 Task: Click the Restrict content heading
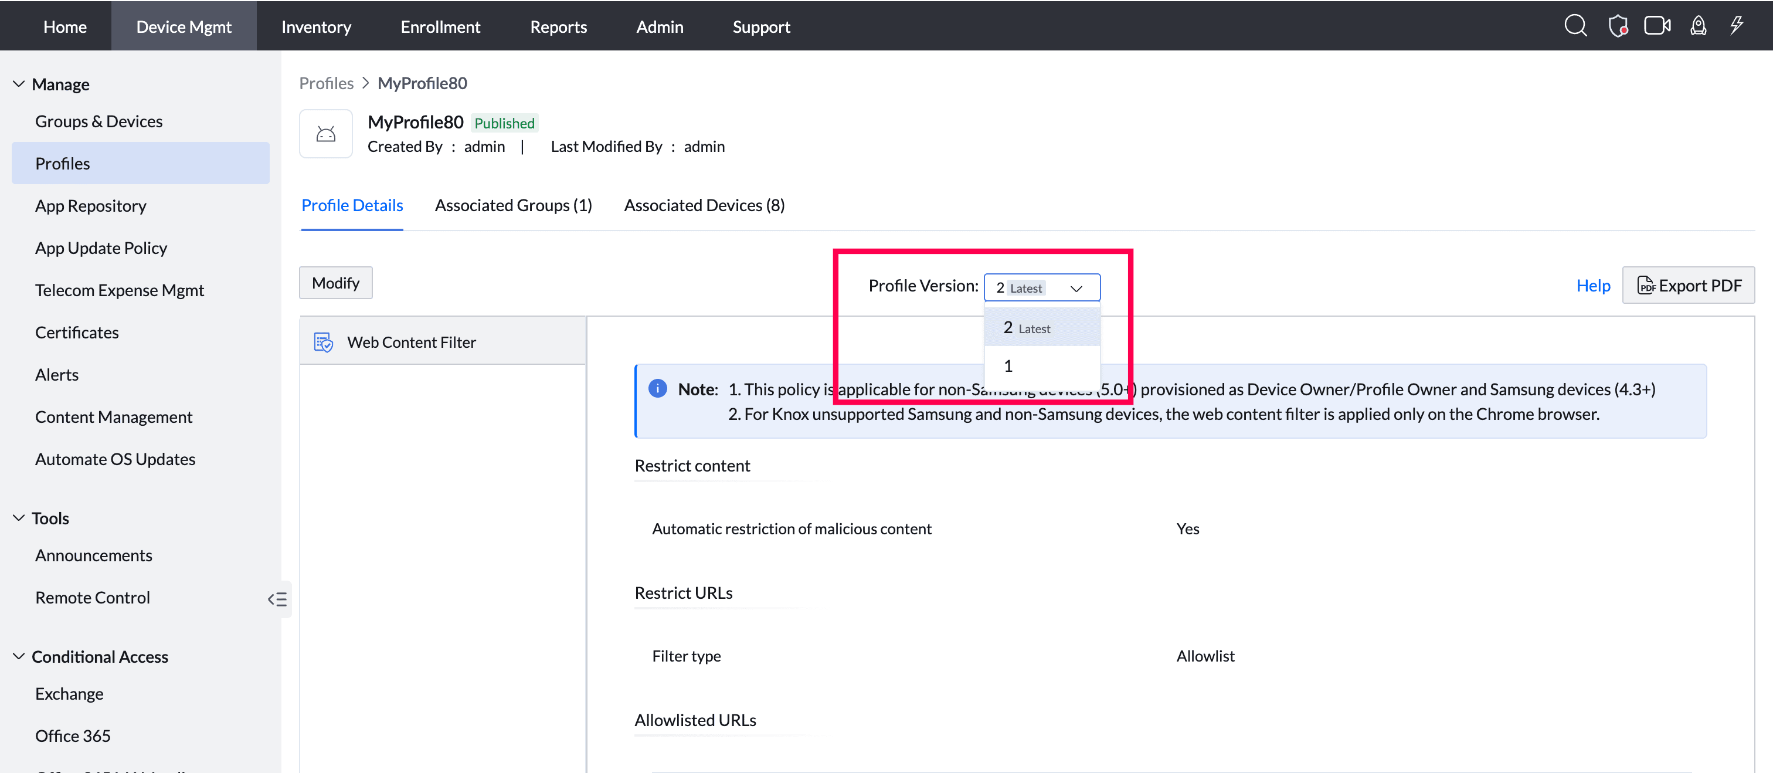coord(692,466)
